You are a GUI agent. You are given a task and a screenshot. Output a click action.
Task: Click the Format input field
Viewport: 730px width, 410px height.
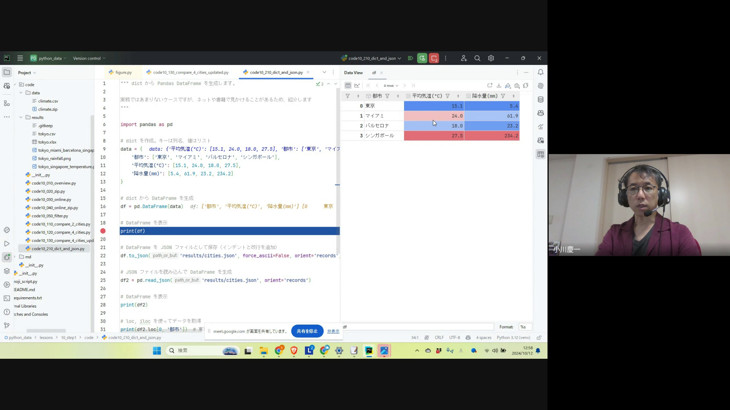[525, 327]
